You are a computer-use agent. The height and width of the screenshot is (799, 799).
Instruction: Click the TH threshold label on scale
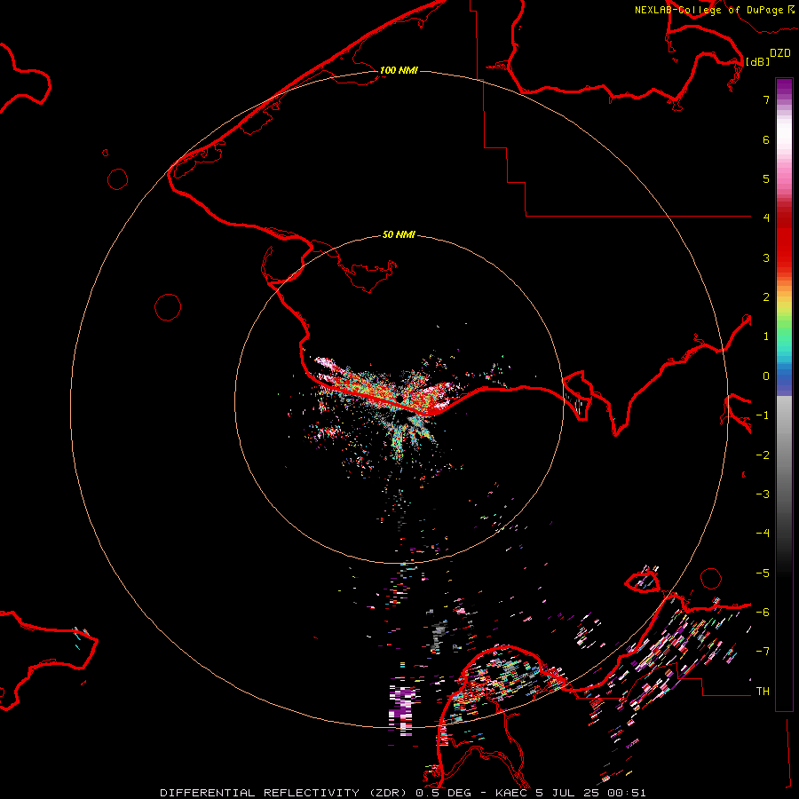click(763, 692)
